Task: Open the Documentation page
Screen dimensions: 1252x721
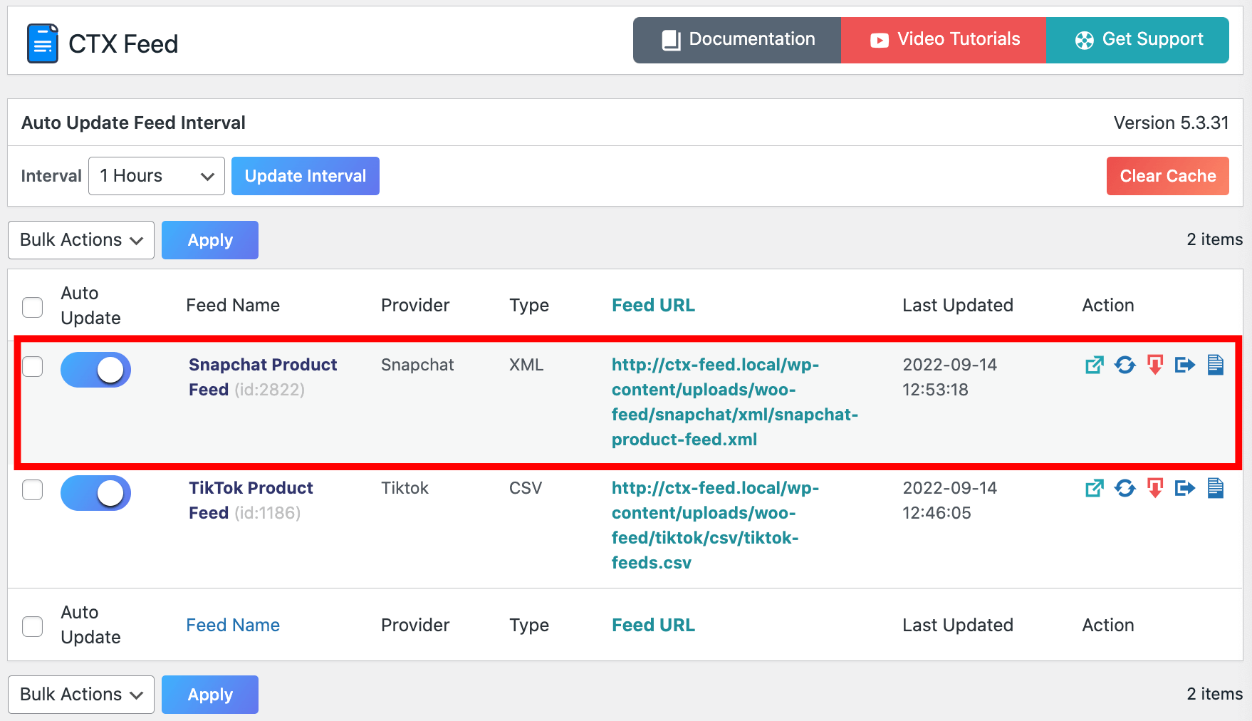Action: pos(736,40)
